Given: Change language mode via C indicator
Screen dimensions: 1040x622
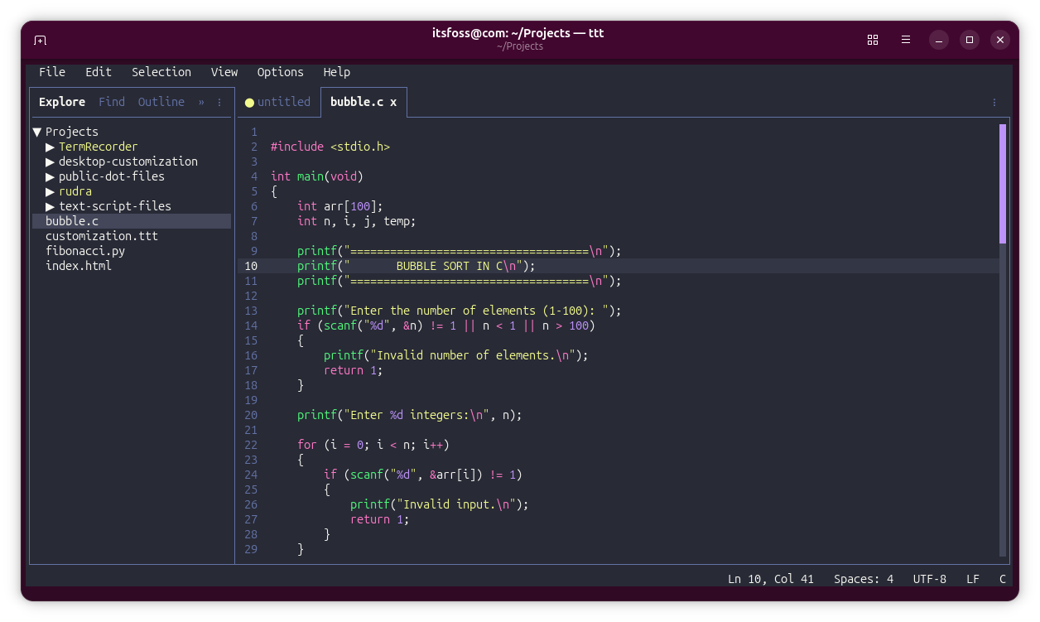Looking at the screenshot, I should pyautogui.click(x=1003, y=579).
